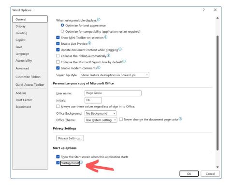
Task: Open the ScreenTip style dropdown
Action: pyautogui.click(x=115, y=75)
